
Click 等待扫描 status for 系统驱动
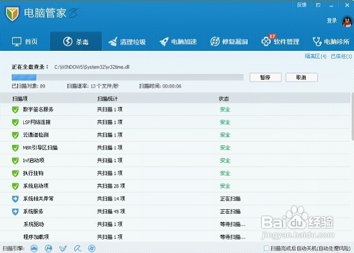coord(232,224)
